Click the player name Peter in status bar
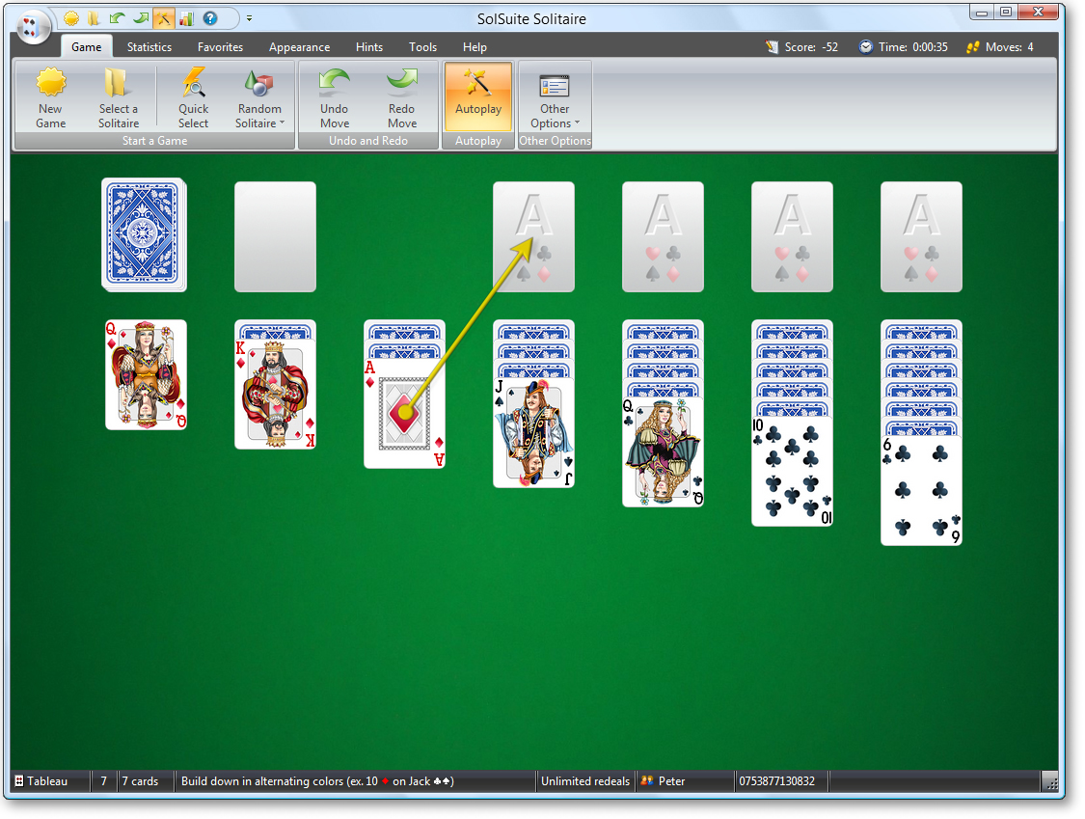 click(x=671, y=781)
